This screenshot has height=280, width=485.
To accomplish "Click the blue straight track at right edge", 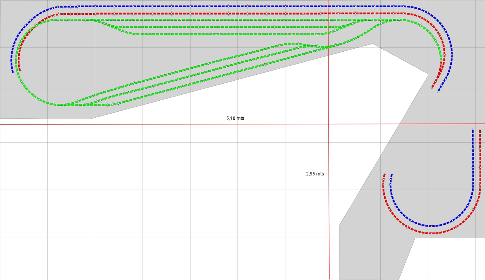I will (473, 158).
